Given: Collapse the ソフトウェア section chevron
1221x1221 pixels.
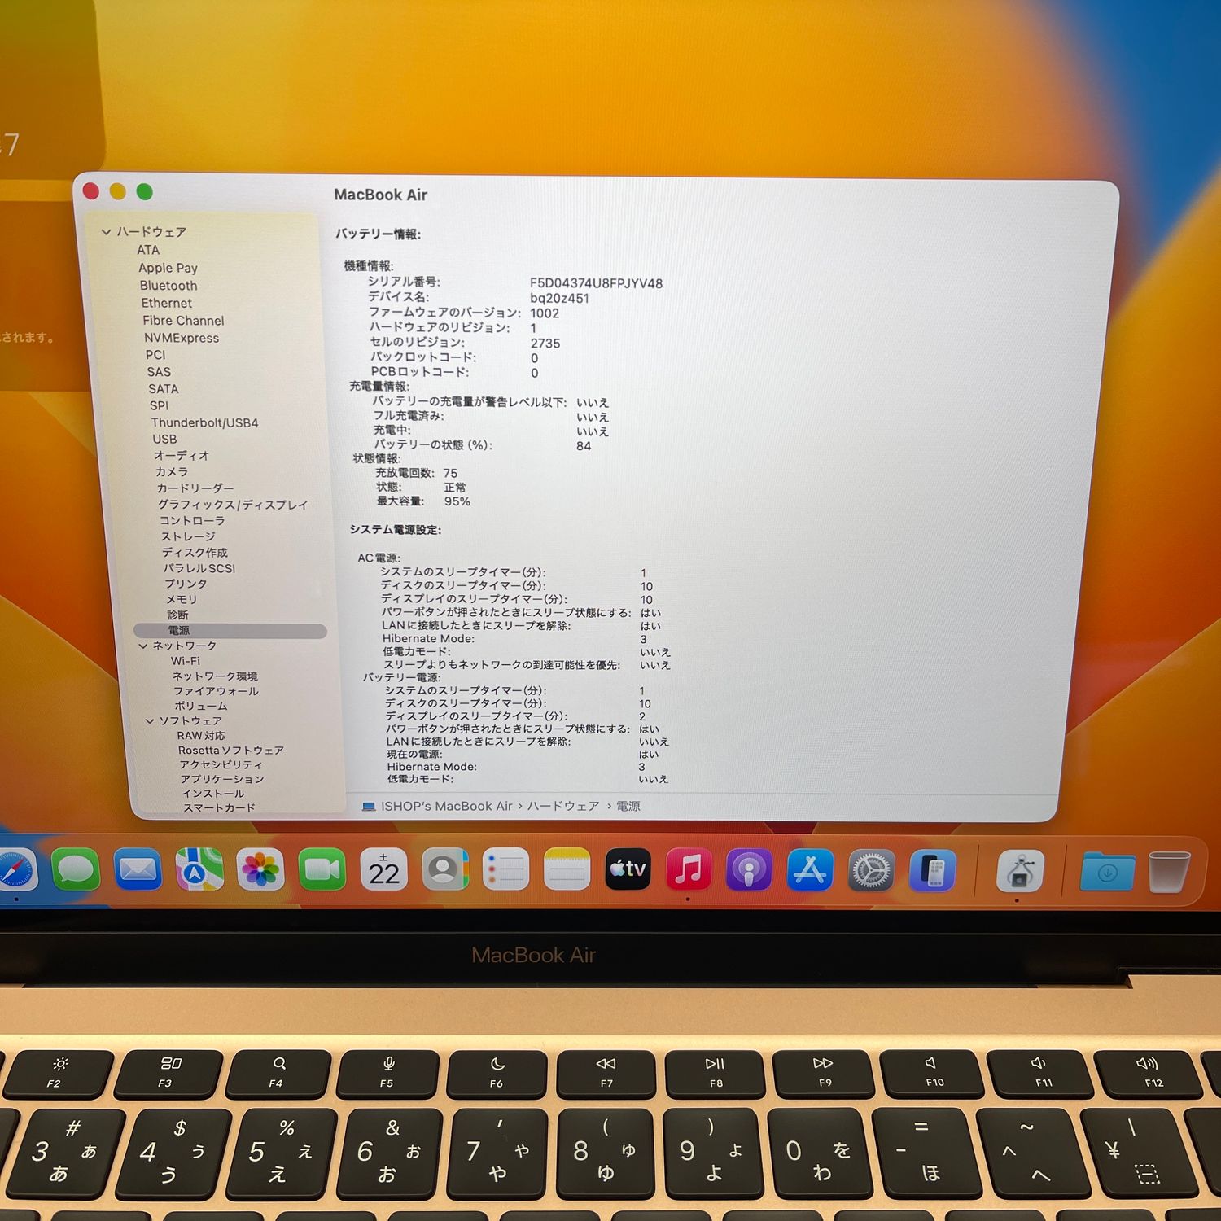Looking at the screenshot, I should (x=150, y=721).
